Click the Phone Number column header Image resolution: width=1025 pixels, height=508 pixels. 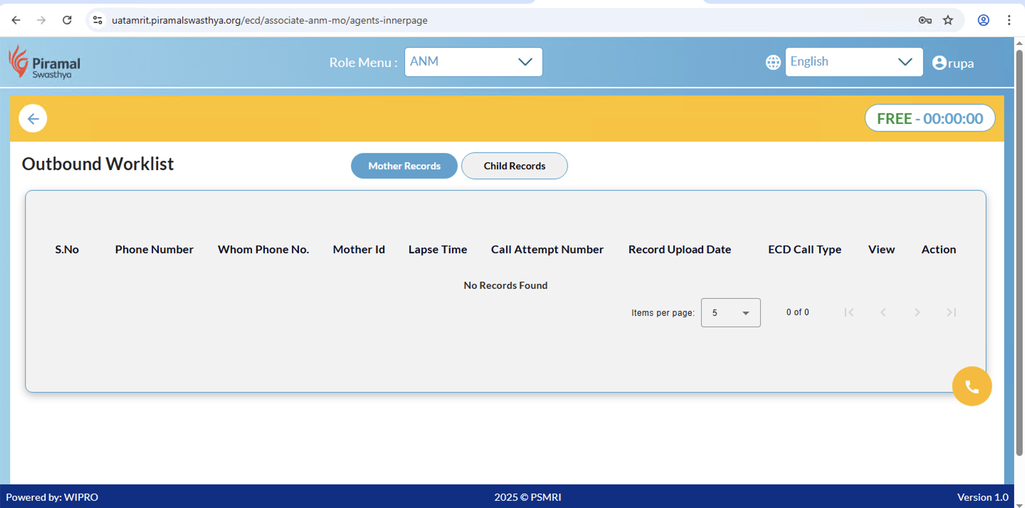tap(154, 249)
